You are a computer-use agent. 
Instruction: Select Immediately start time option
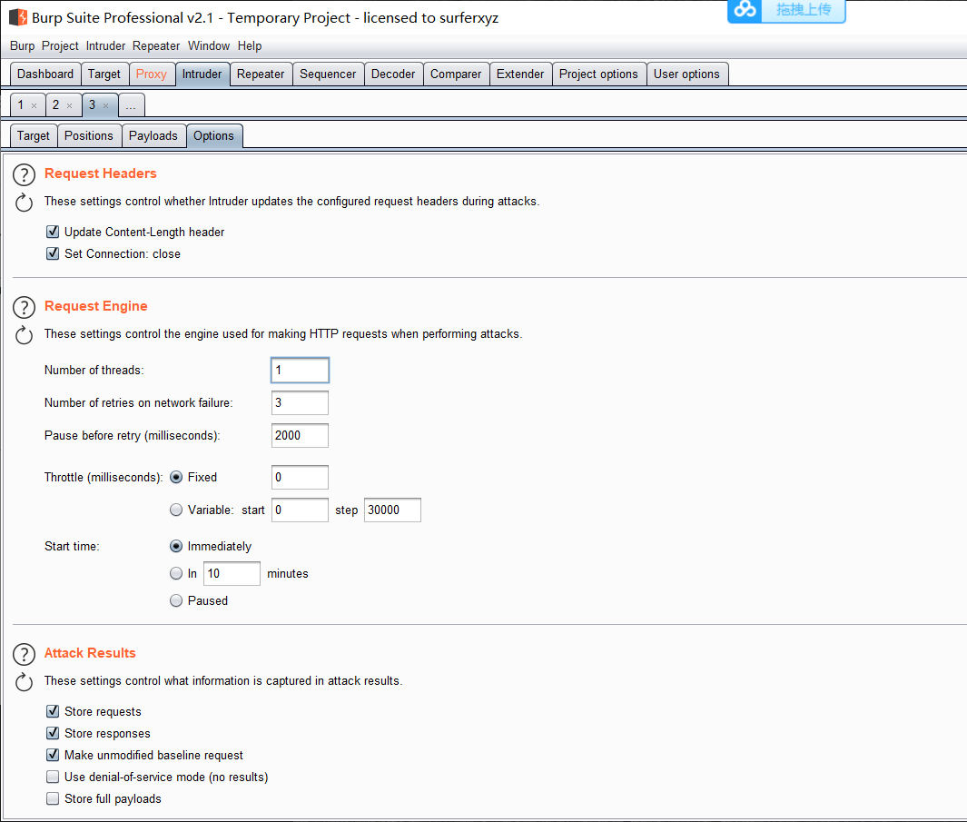coord(176,546)
